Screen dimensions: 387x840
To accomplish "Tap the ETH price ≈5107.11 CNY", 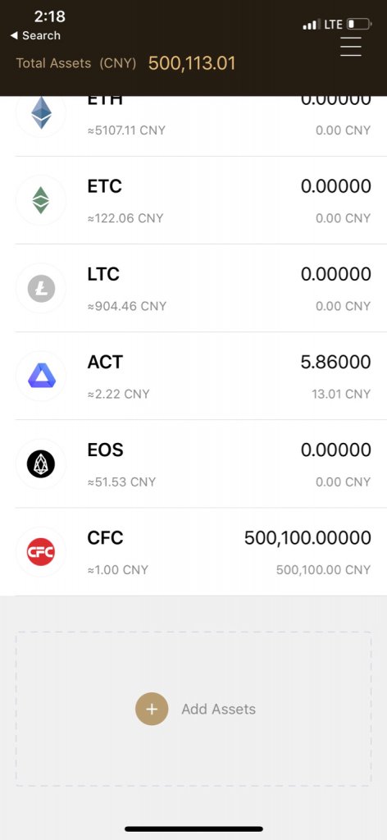I will point(126,130).
